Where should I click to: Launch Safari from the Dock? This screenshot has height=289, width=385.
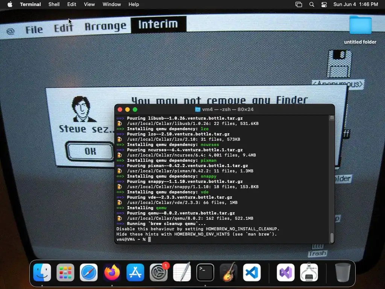pyautogui.click(x=89, y=272)
